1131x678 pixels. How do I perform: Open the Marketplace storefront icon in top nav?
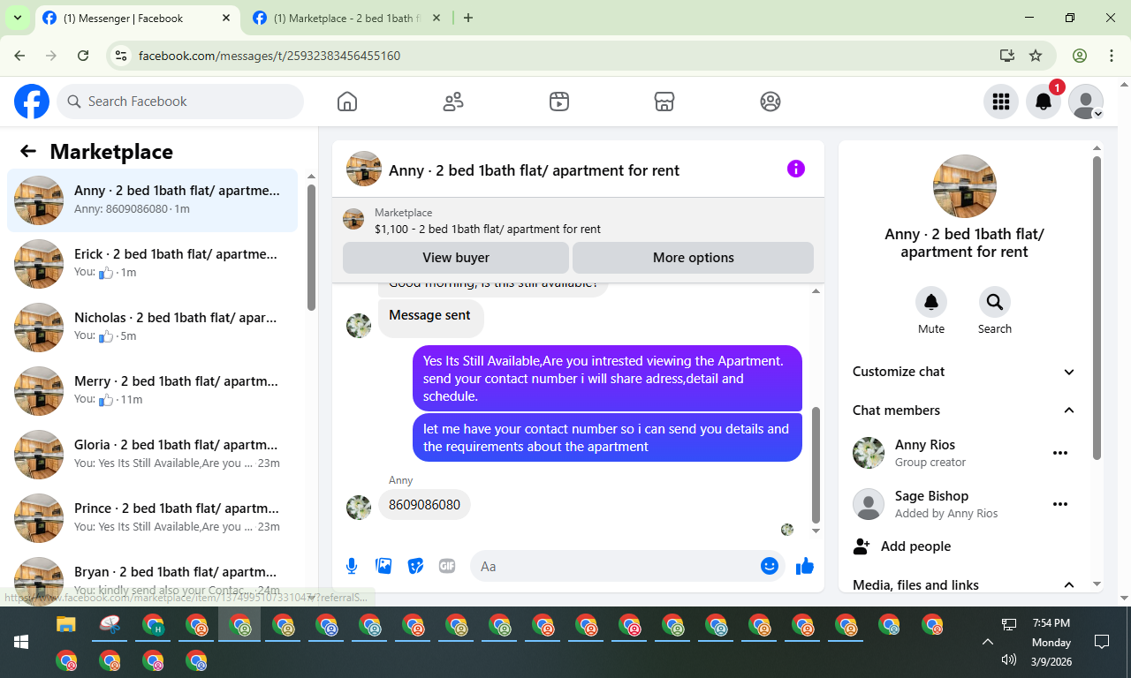[x=664, y=102]
